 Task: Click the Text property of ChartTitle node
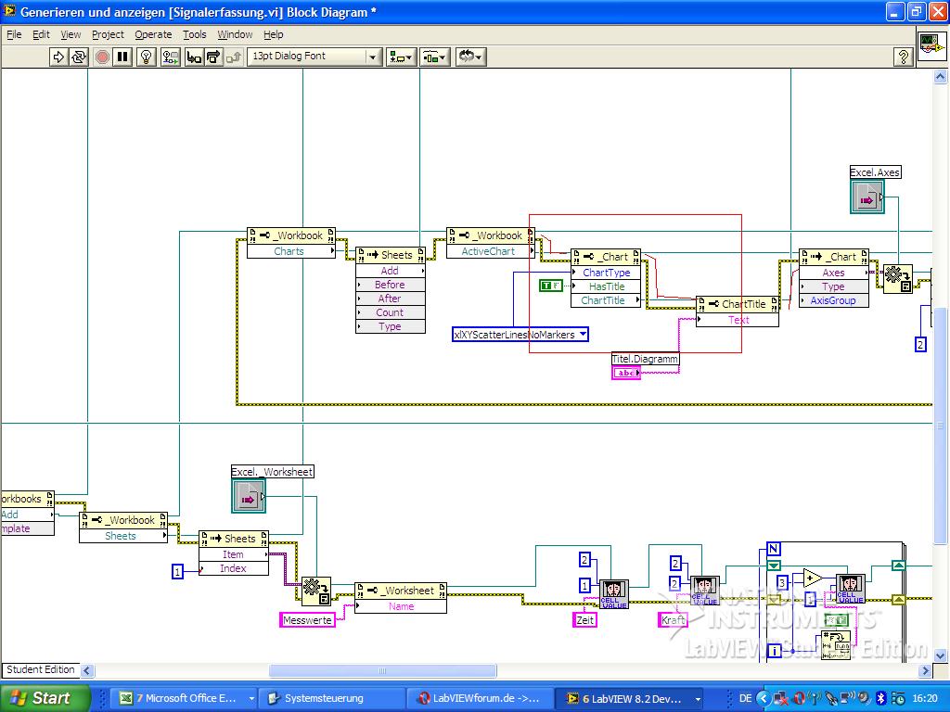click(x=738, y=320)
